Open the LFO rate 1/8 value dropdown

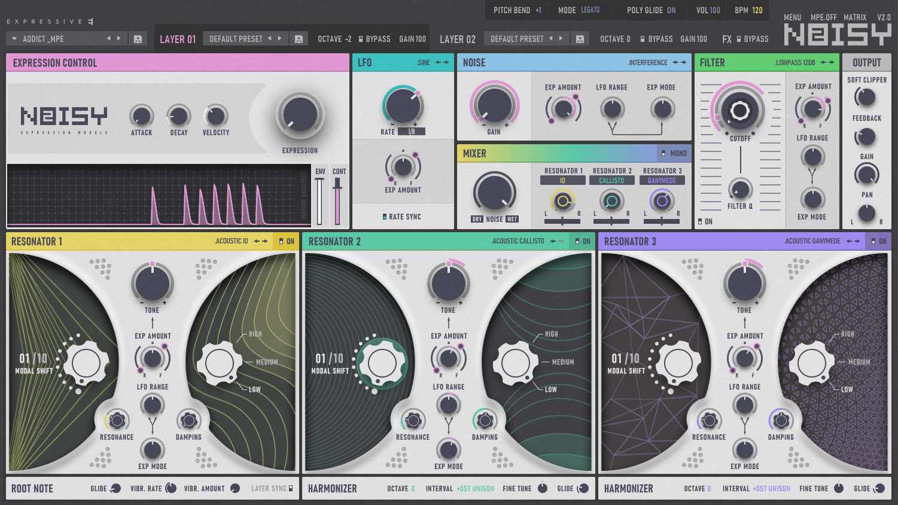[411, 132]
